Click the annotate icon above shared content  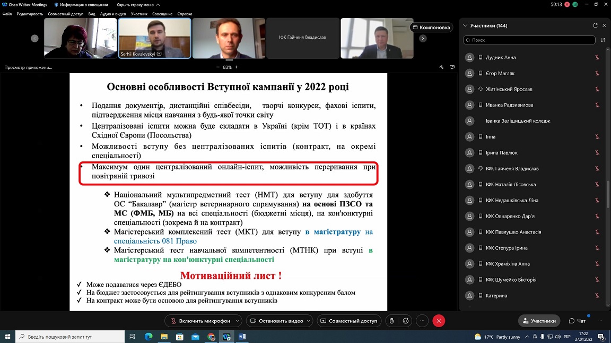441,67
